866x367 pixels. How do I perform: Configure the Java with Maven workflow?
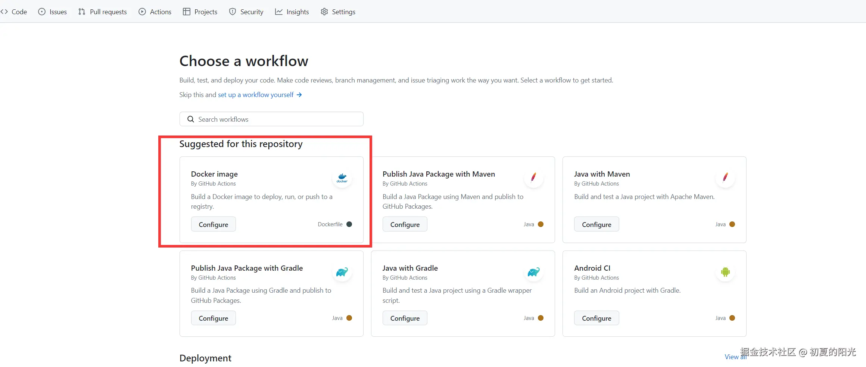click(596, 224)
